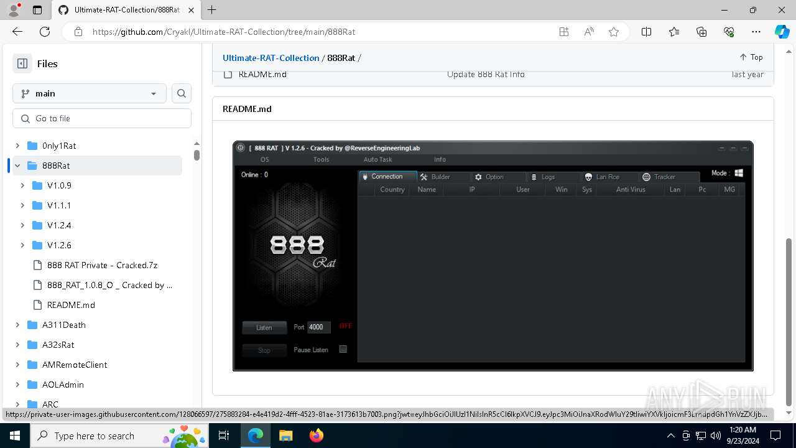Launch Microsoft Edge from taskbar
The height and width of the screenshot is (448, 796).
tap(256, 436)
